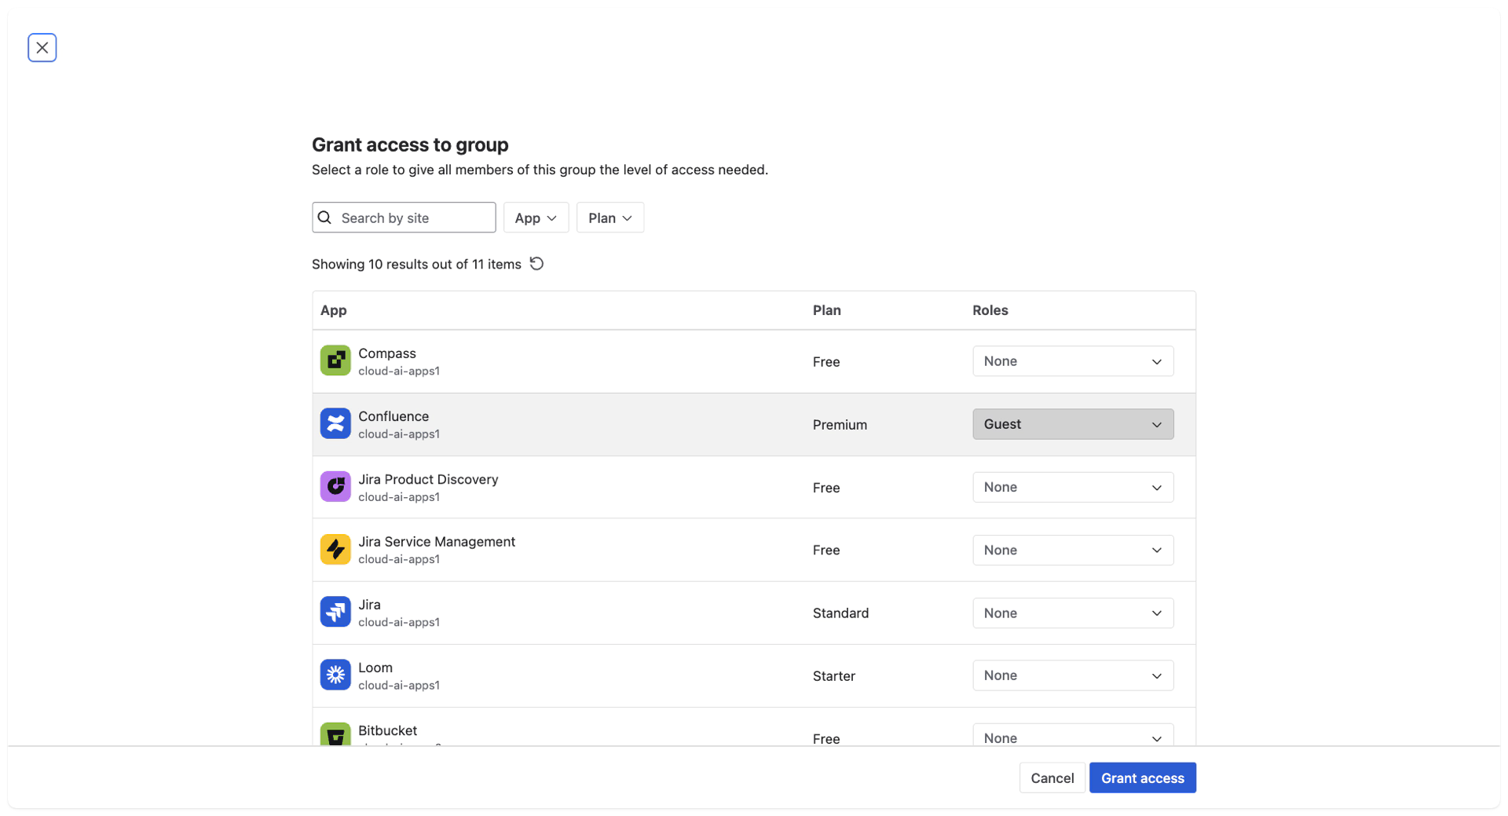
Task: Refresh the results list
Action: [x=536, y=264]
